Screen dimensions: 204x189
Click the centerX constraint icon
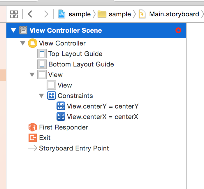pos(61,117)
